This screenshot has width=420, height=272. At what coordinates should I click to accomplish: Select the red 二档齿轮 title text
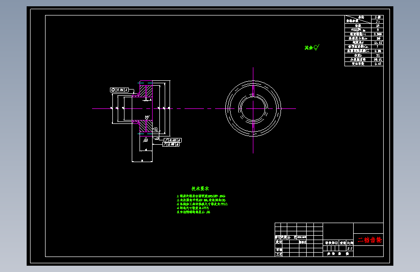(369, 240)
